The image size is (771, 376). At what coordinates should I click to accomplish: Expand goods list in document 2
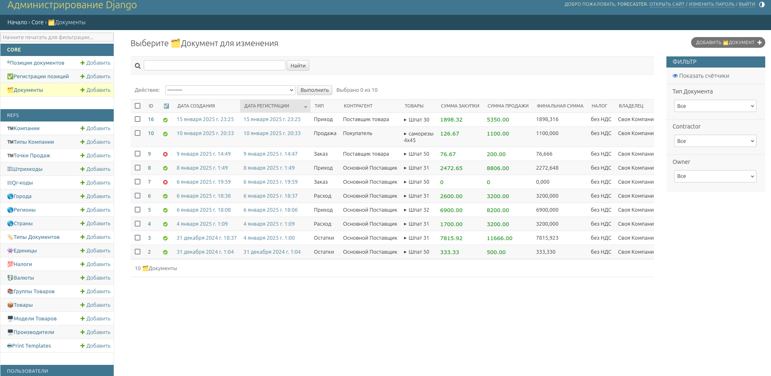[x=416, y=252]
